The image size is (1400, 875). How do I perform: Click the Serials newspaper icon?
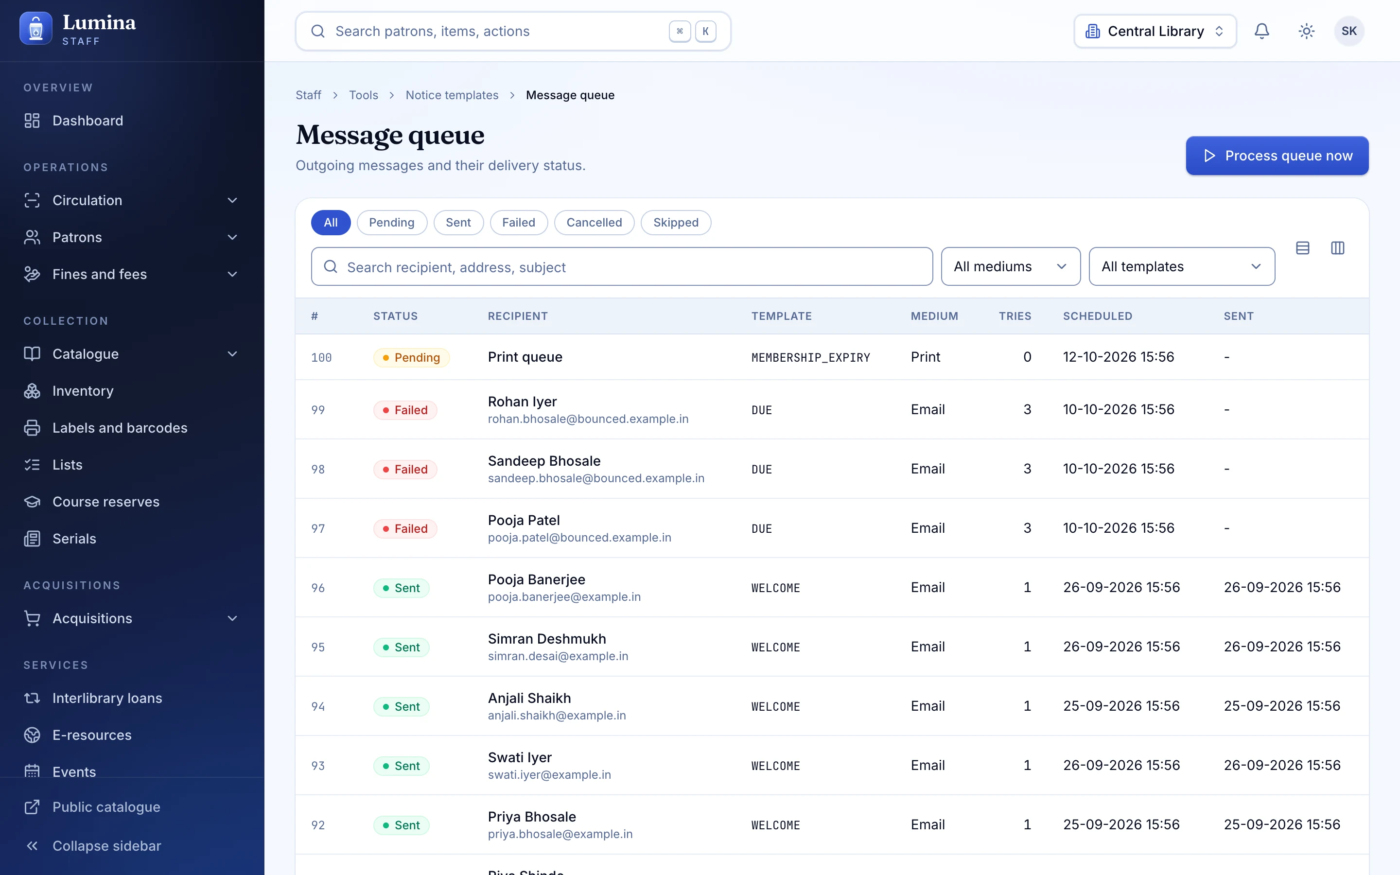pyautogui.click(x=32, y=539)
